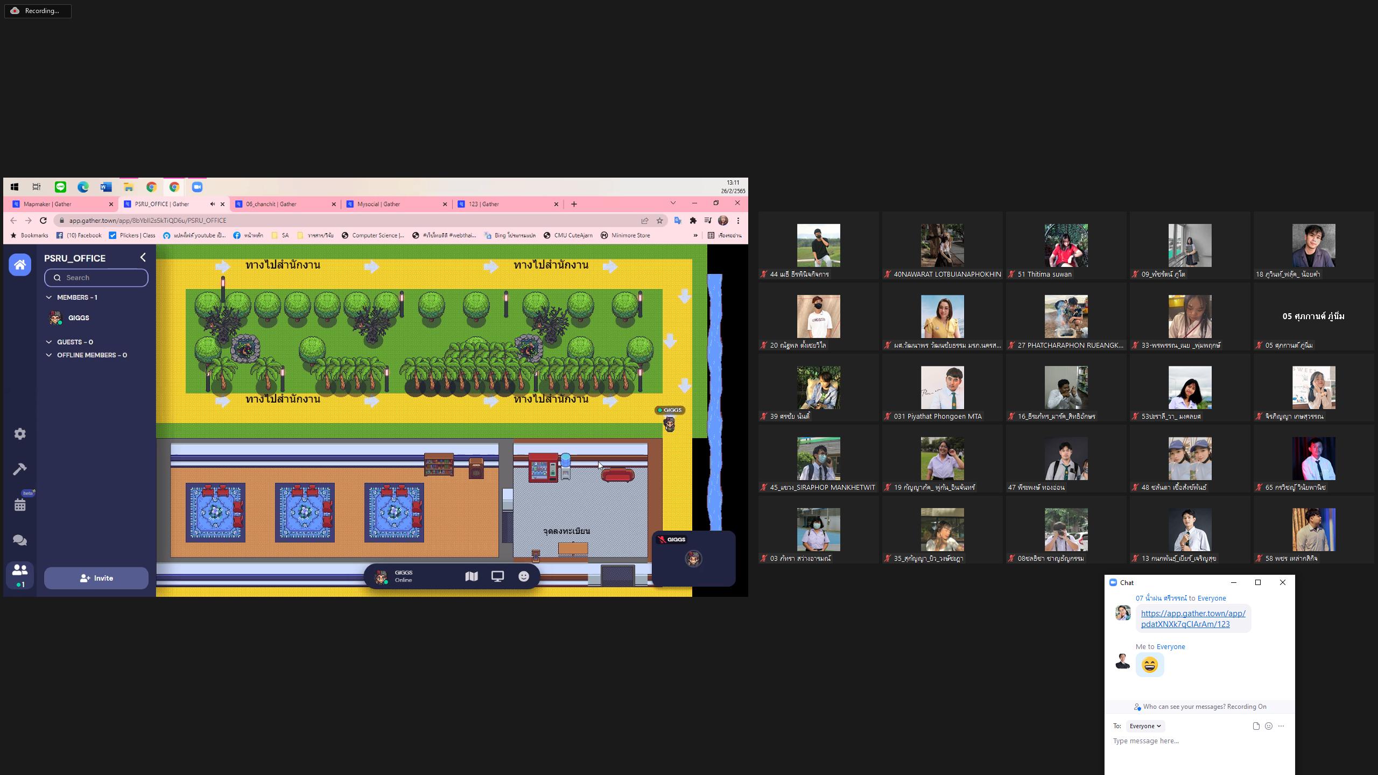The image size is (1378, 775).
Task: Open the Chrome extensions puzzle icon
Action: coord(693,221)
